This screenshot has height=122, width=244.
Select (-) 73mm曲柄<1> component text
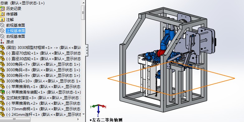(43, 109)
